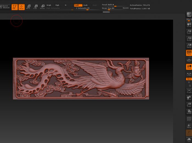Image resolution: width=192 pixels, height=143 pixels.
Task: Select the Scroll canvas icon
Action: pos(189,25)
